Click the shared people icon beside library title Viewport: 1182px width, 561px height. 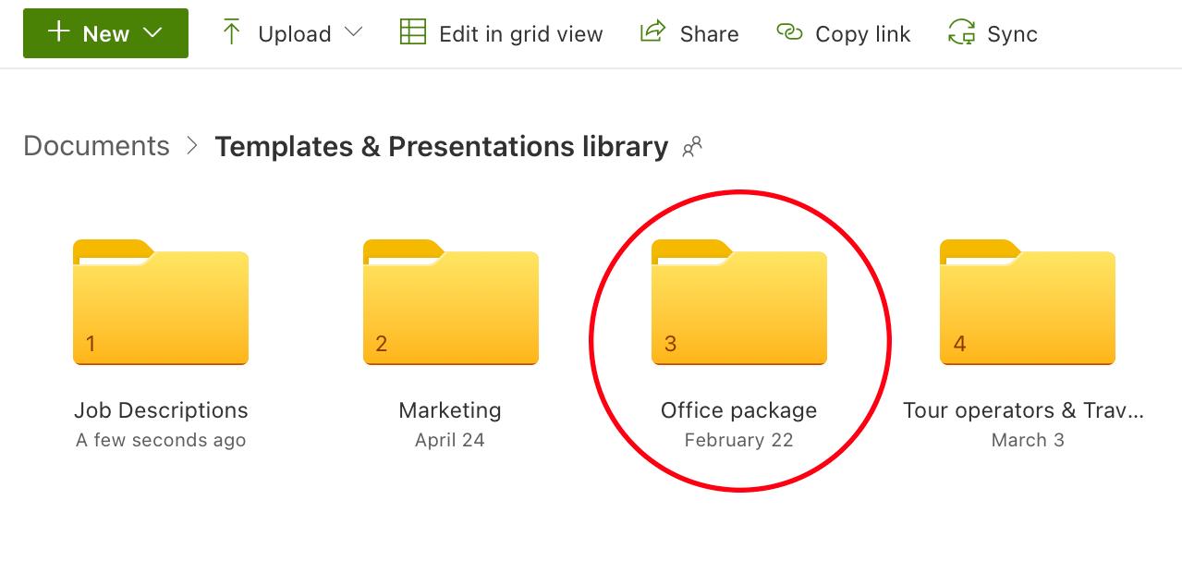click(692, 147)
